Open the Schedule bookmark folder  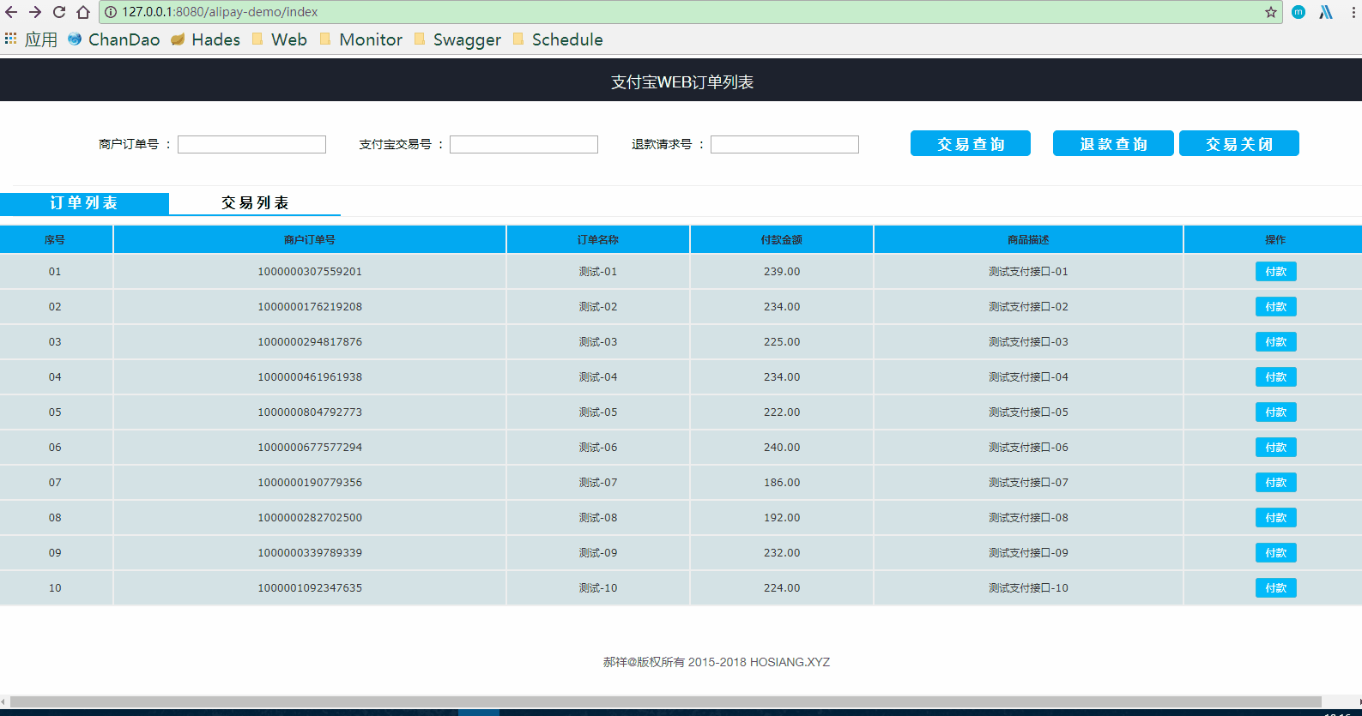click(x=558, y=39)
